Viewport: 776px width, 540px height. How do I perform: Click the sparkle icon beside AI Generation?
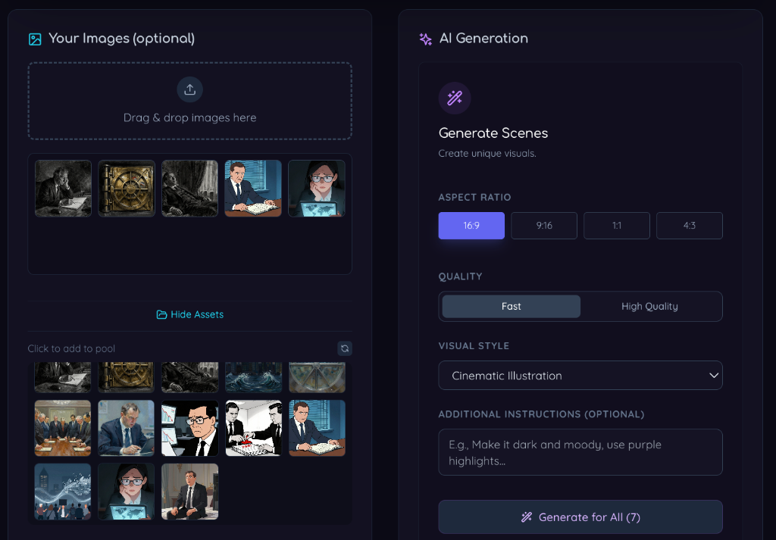[425, 39]
